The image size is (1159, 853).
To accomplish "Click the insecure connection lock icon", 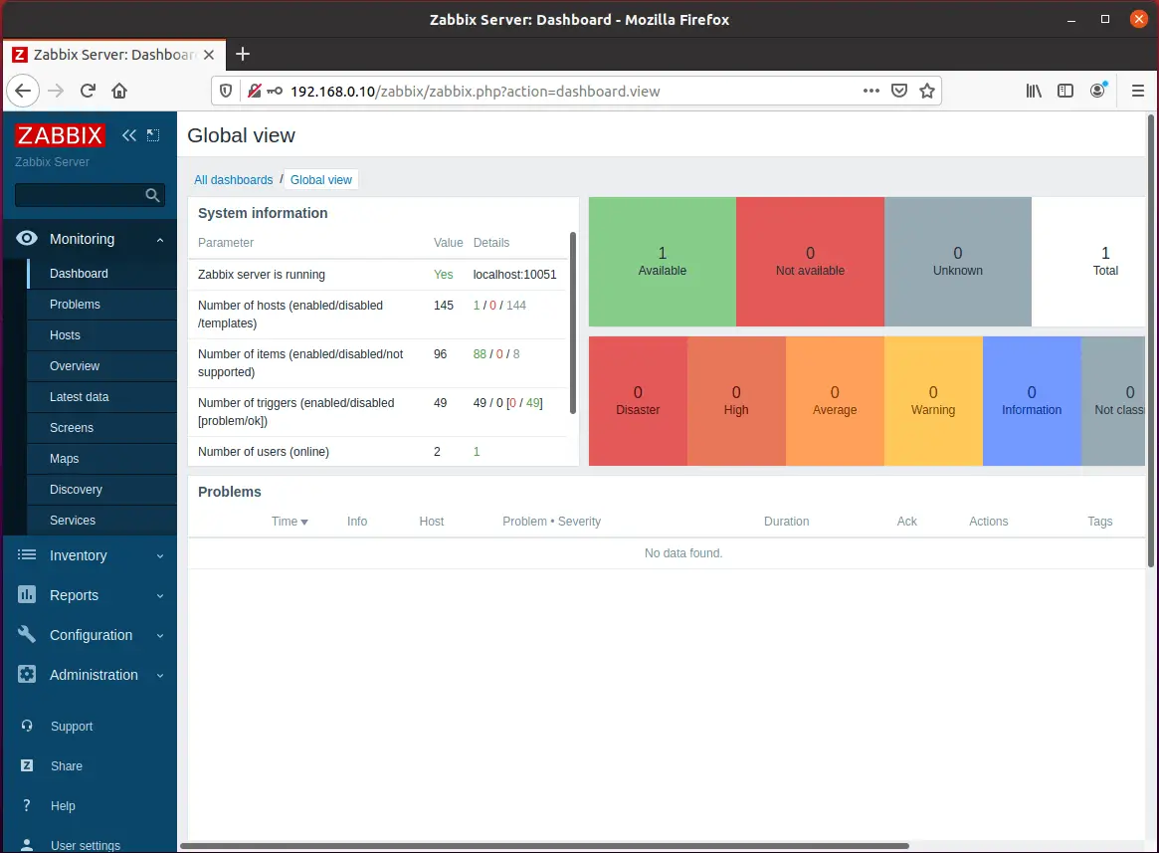I will (255, 91).
